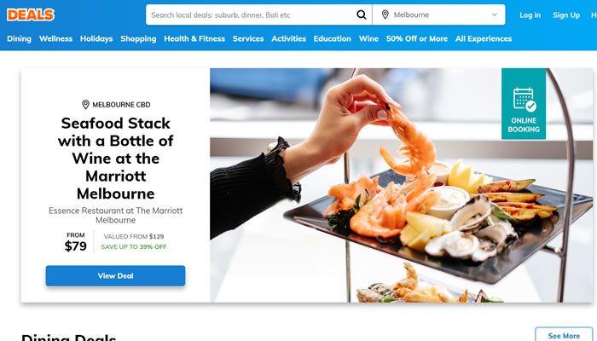
Task: Click See More for Dining Deals
Action: tap(564, 335)
